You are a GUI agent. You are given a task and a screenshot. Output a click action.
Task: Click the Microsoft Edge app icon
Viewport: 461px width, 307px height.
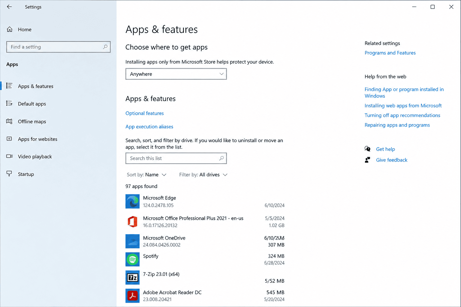point(132,201)
